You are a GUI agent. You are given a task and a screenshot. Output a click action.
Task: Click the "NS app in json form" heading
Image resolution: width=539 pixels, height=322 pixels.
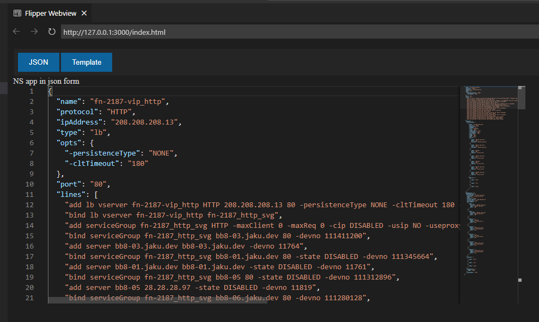pyautogui.click(x=46, y=81)
